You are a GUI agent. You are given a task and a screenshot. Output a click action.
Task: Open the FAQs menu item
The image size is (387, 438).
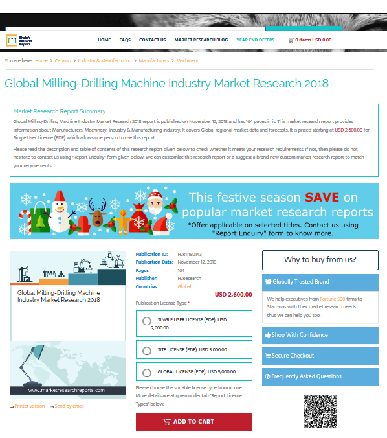pos(125,40)
